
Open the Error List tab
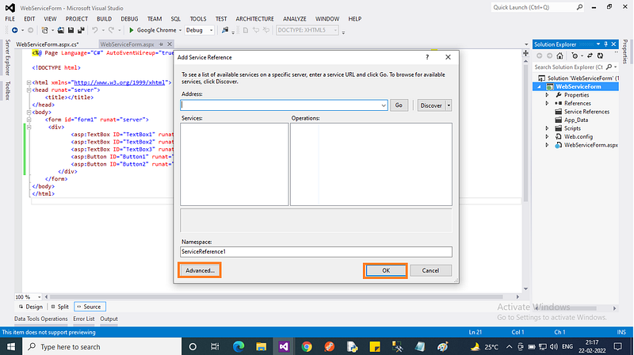(x=84, y=319)
